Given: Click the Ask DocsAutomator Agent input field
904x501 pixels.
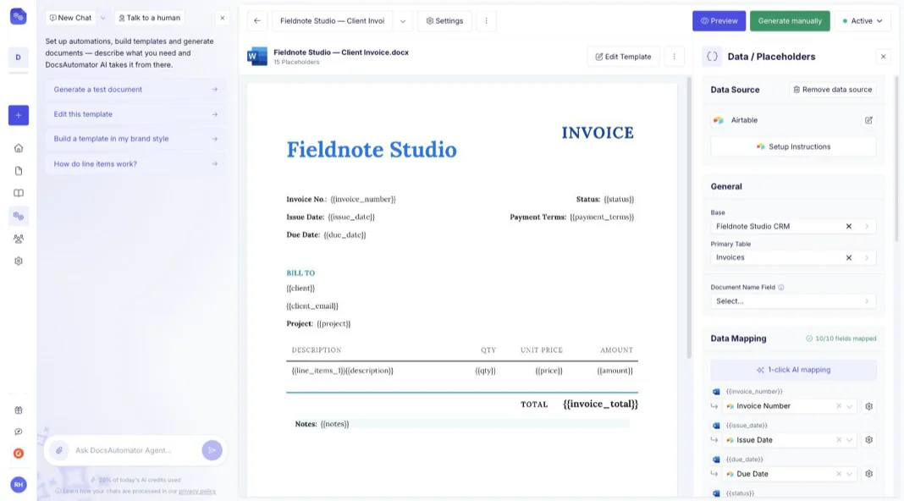Looking at the screenshot, I should (135, 450).
